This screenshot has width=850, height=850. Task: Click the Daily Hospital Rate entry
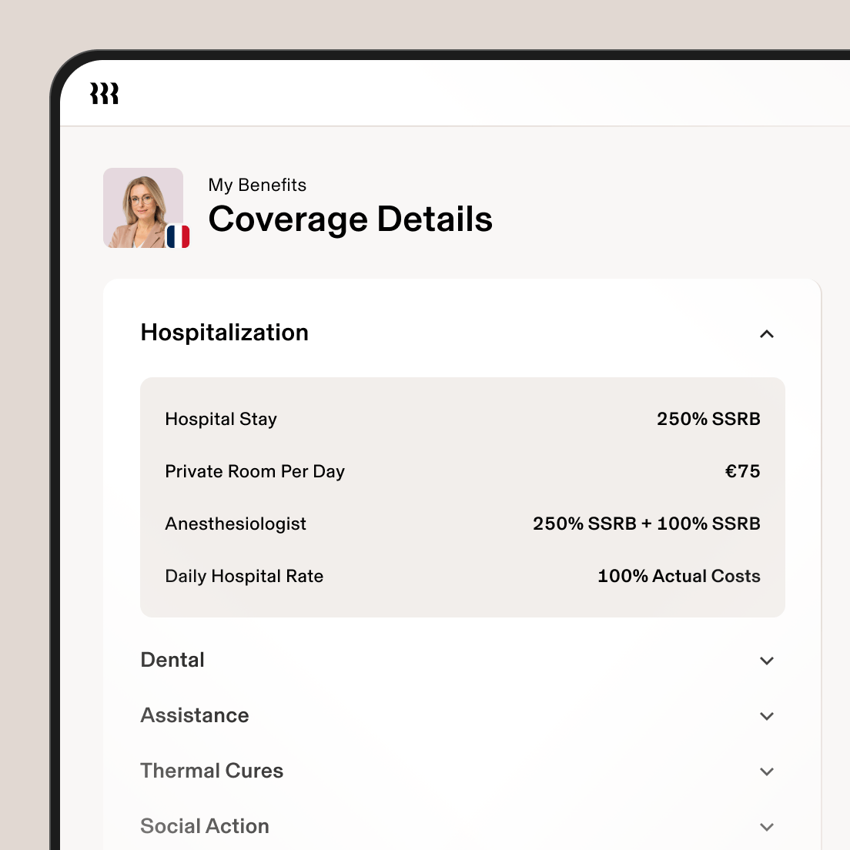(x=244, y=576)
